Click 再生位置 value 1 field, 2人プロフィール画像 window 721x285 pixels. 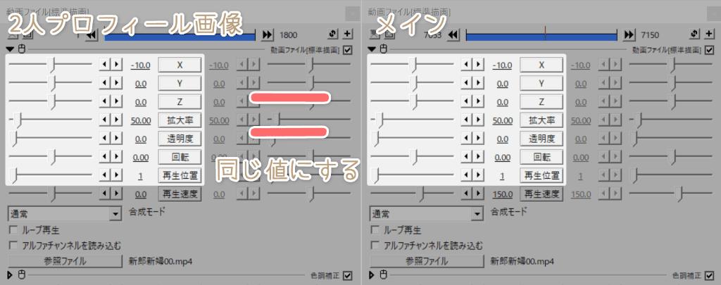click(x=142, y=176)
